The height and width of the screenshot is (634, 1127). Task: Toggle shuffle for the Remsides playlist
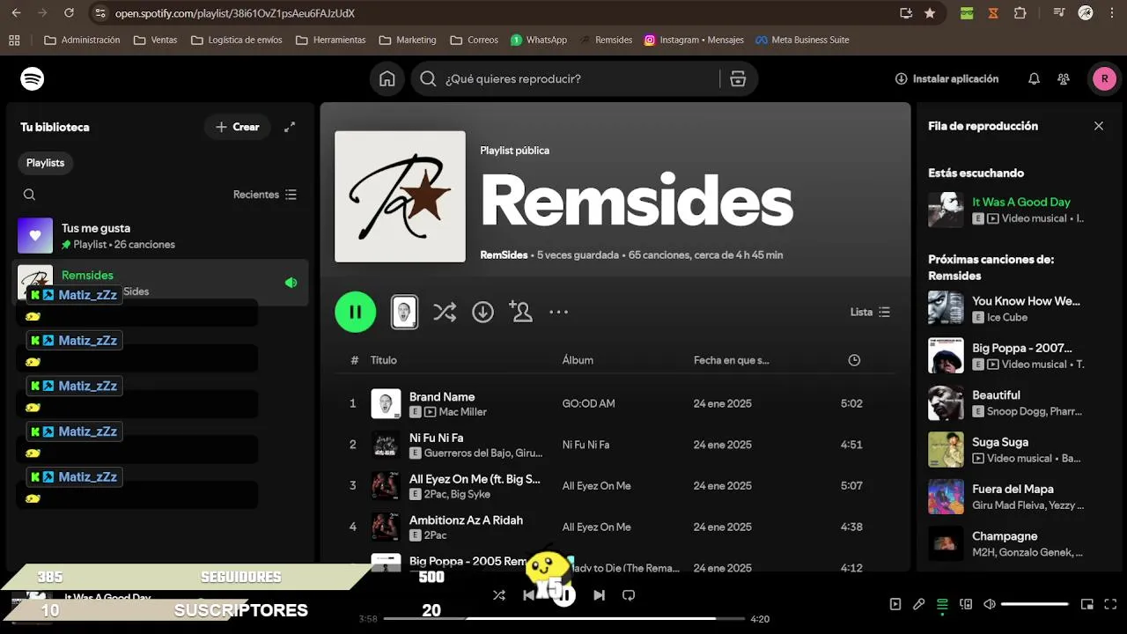(x=445, y=312)
